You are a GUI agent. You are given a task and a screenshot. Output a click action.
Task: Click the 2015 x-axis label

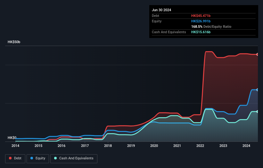[x=38, y=146]
